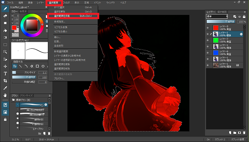Select the Eyedropper tool
249x142 pixels.
click(x=5, y=88)
